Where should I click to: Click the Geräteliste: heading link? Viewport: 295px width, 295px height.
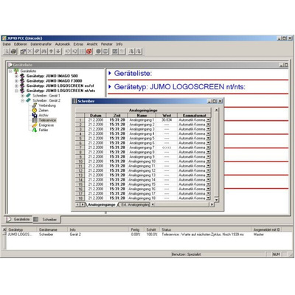133,73
